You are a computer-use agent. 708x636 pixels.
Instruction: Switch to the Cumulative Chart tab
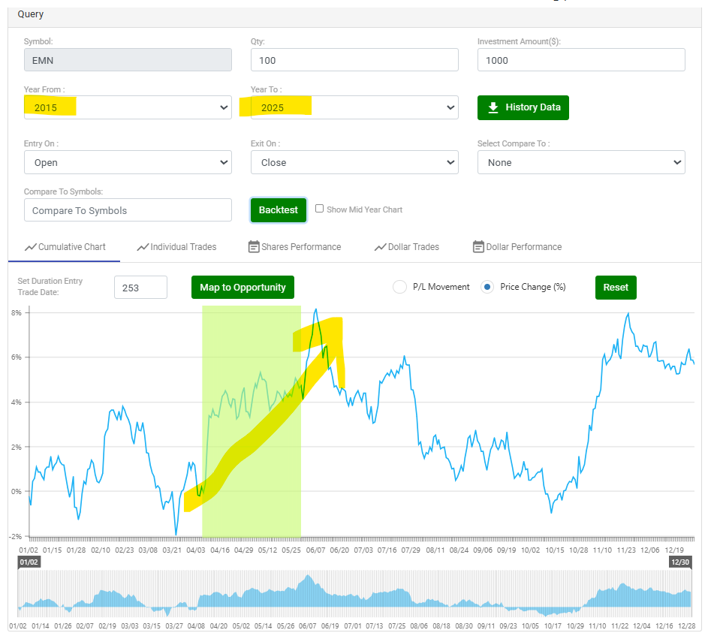pyautogui.click(x=65, y=247)
